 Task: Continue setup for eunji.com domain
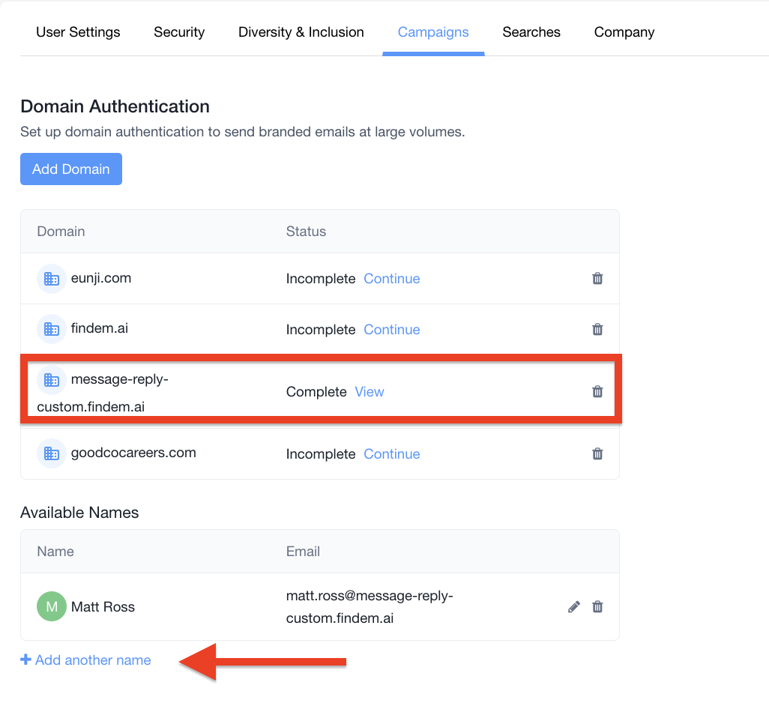tap(392, 279)
